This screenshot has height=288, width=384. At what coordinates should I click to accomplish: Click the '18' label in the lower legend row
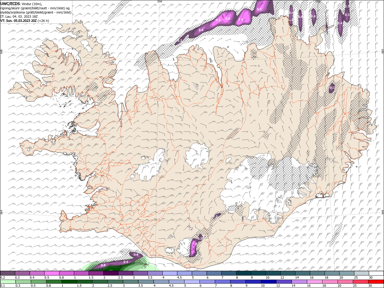coord(324,286)
